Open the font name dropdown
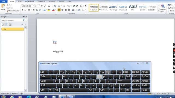The image size is (175, 98). coord(33,6)
